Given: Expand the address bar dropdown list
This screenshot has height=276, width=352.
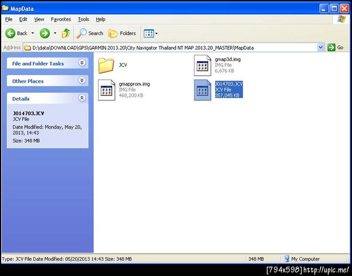Looking at the screenshot, I should coord(320,48).
